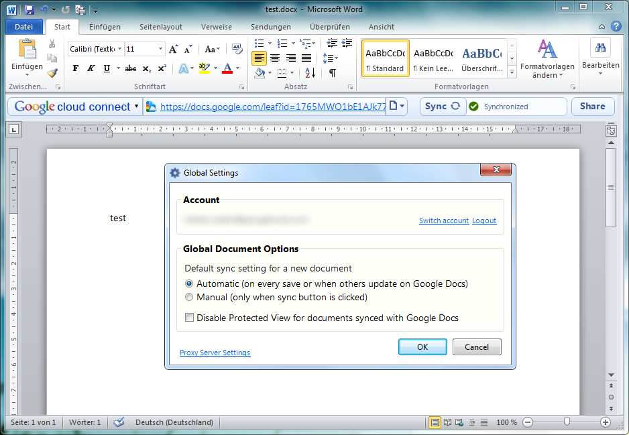The height and width of the screenshot is (435, 629).
Task: Cut the selection with the scissors icon
Action: click(x=52, y=44)
